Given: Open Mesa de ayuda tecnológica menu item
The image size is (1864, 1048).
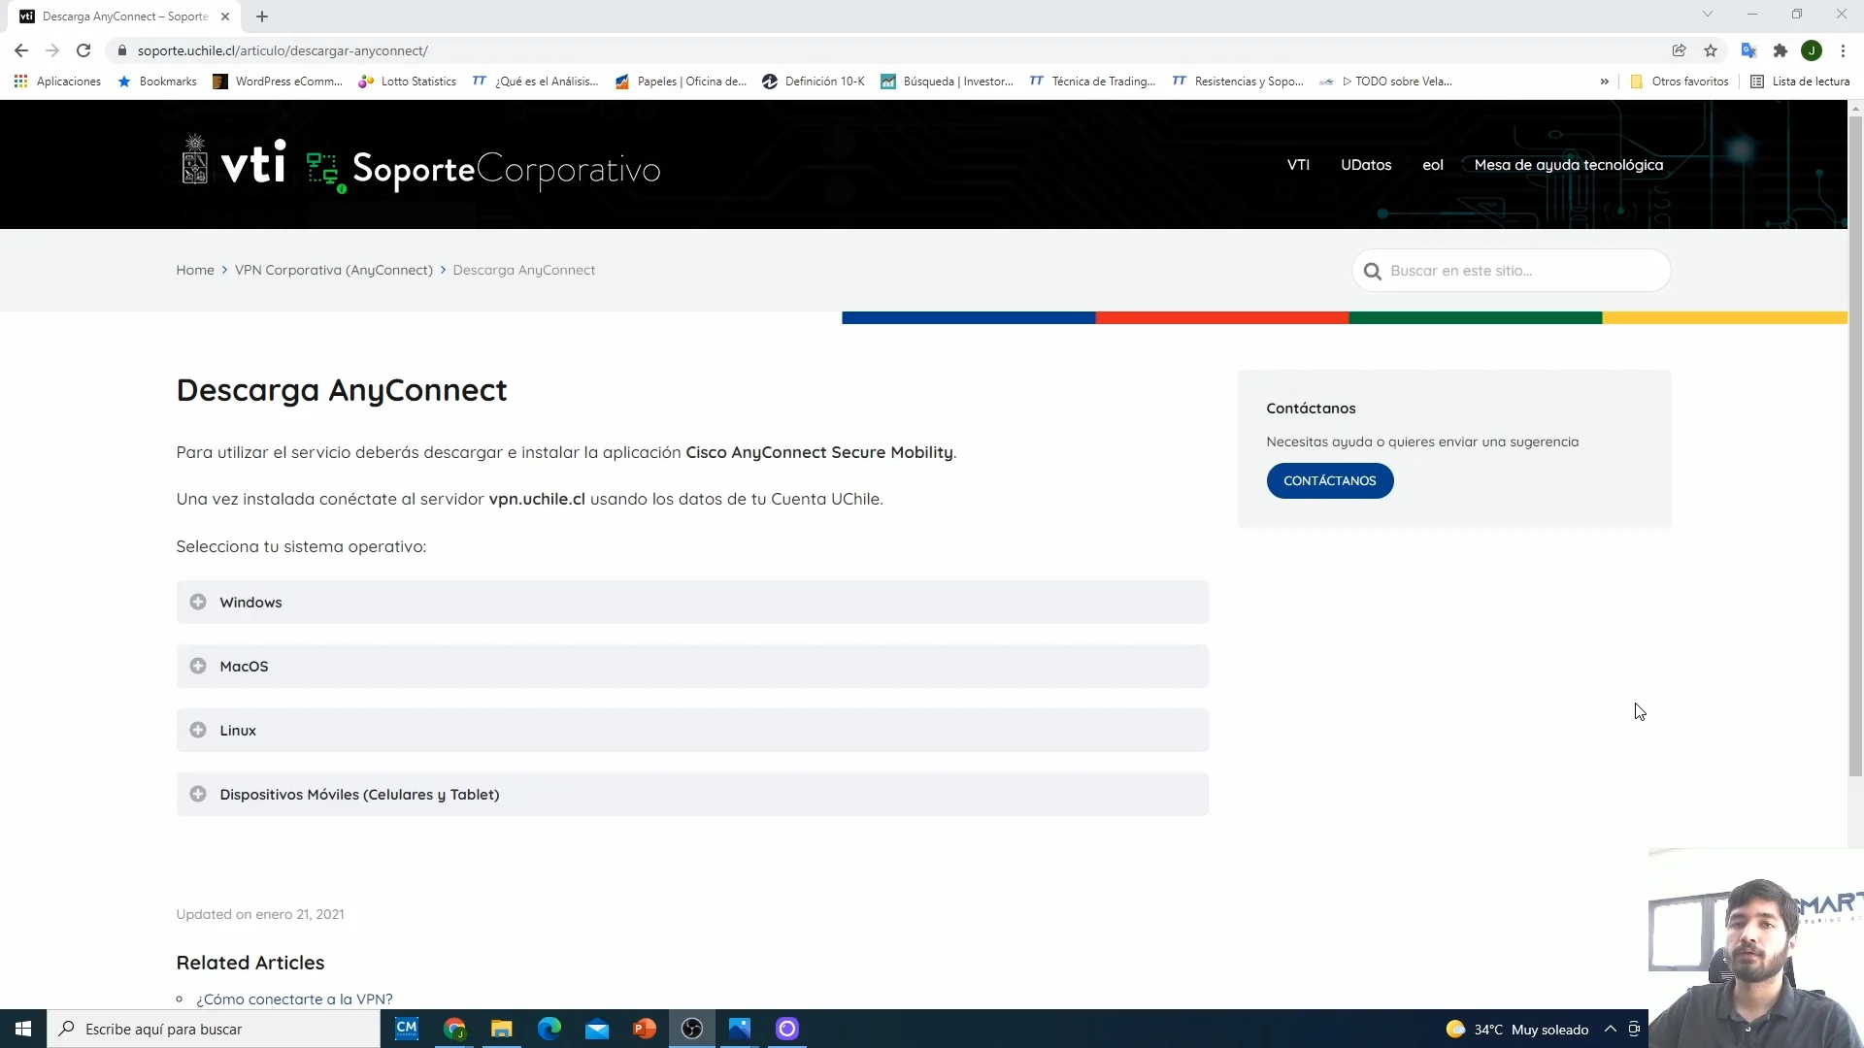Looking at the screenshot, I should tap(1568, 165).
